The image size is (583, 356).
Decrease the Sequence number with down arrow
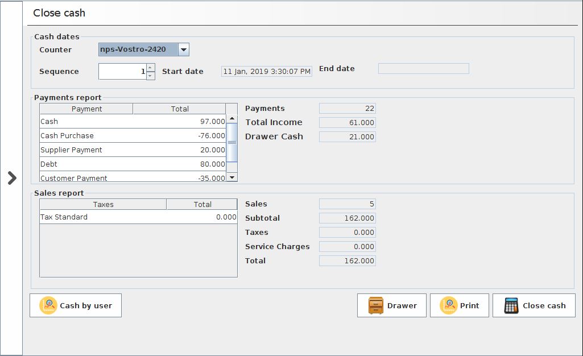pos(150,76)
